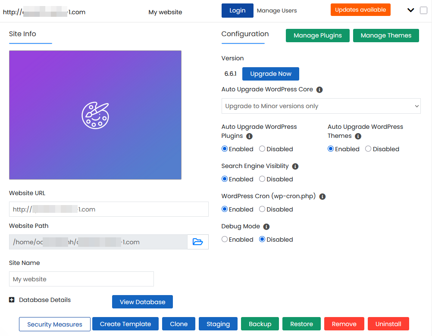Click into the Site Name field

[x=81, y=279]
